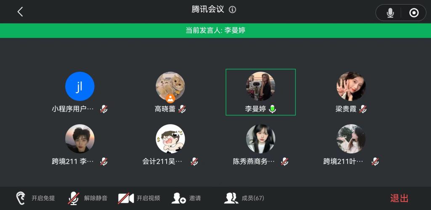Select the blue jl avatar
This screenshot has width=431, height=210.
point(80,86)
